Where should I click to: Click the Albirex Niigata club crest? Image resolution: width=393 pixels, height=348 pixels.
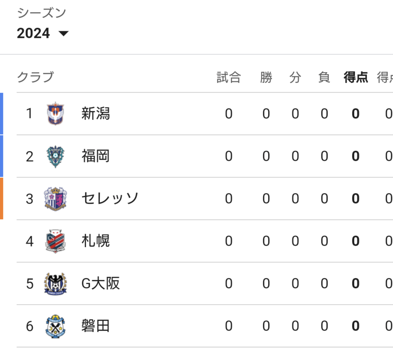pyautogui.click(x=55, y=113)
